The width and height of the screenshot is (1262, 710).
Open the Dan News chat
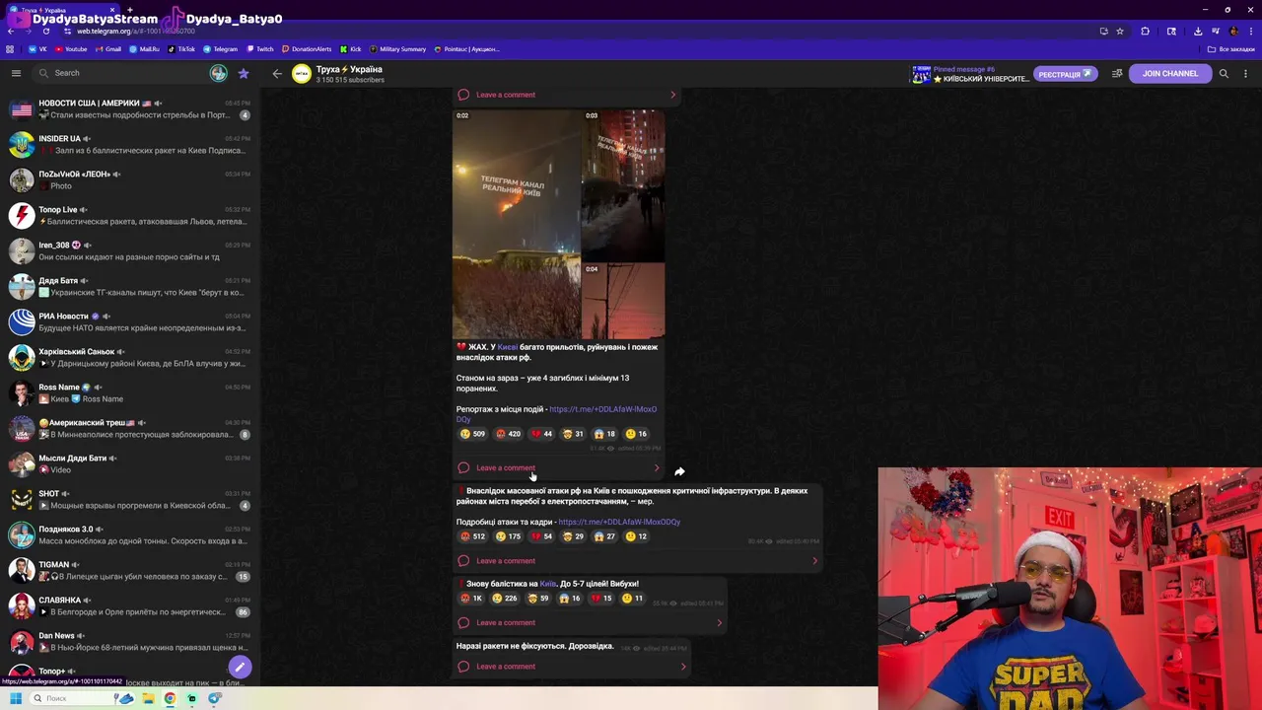pos(130,641)
